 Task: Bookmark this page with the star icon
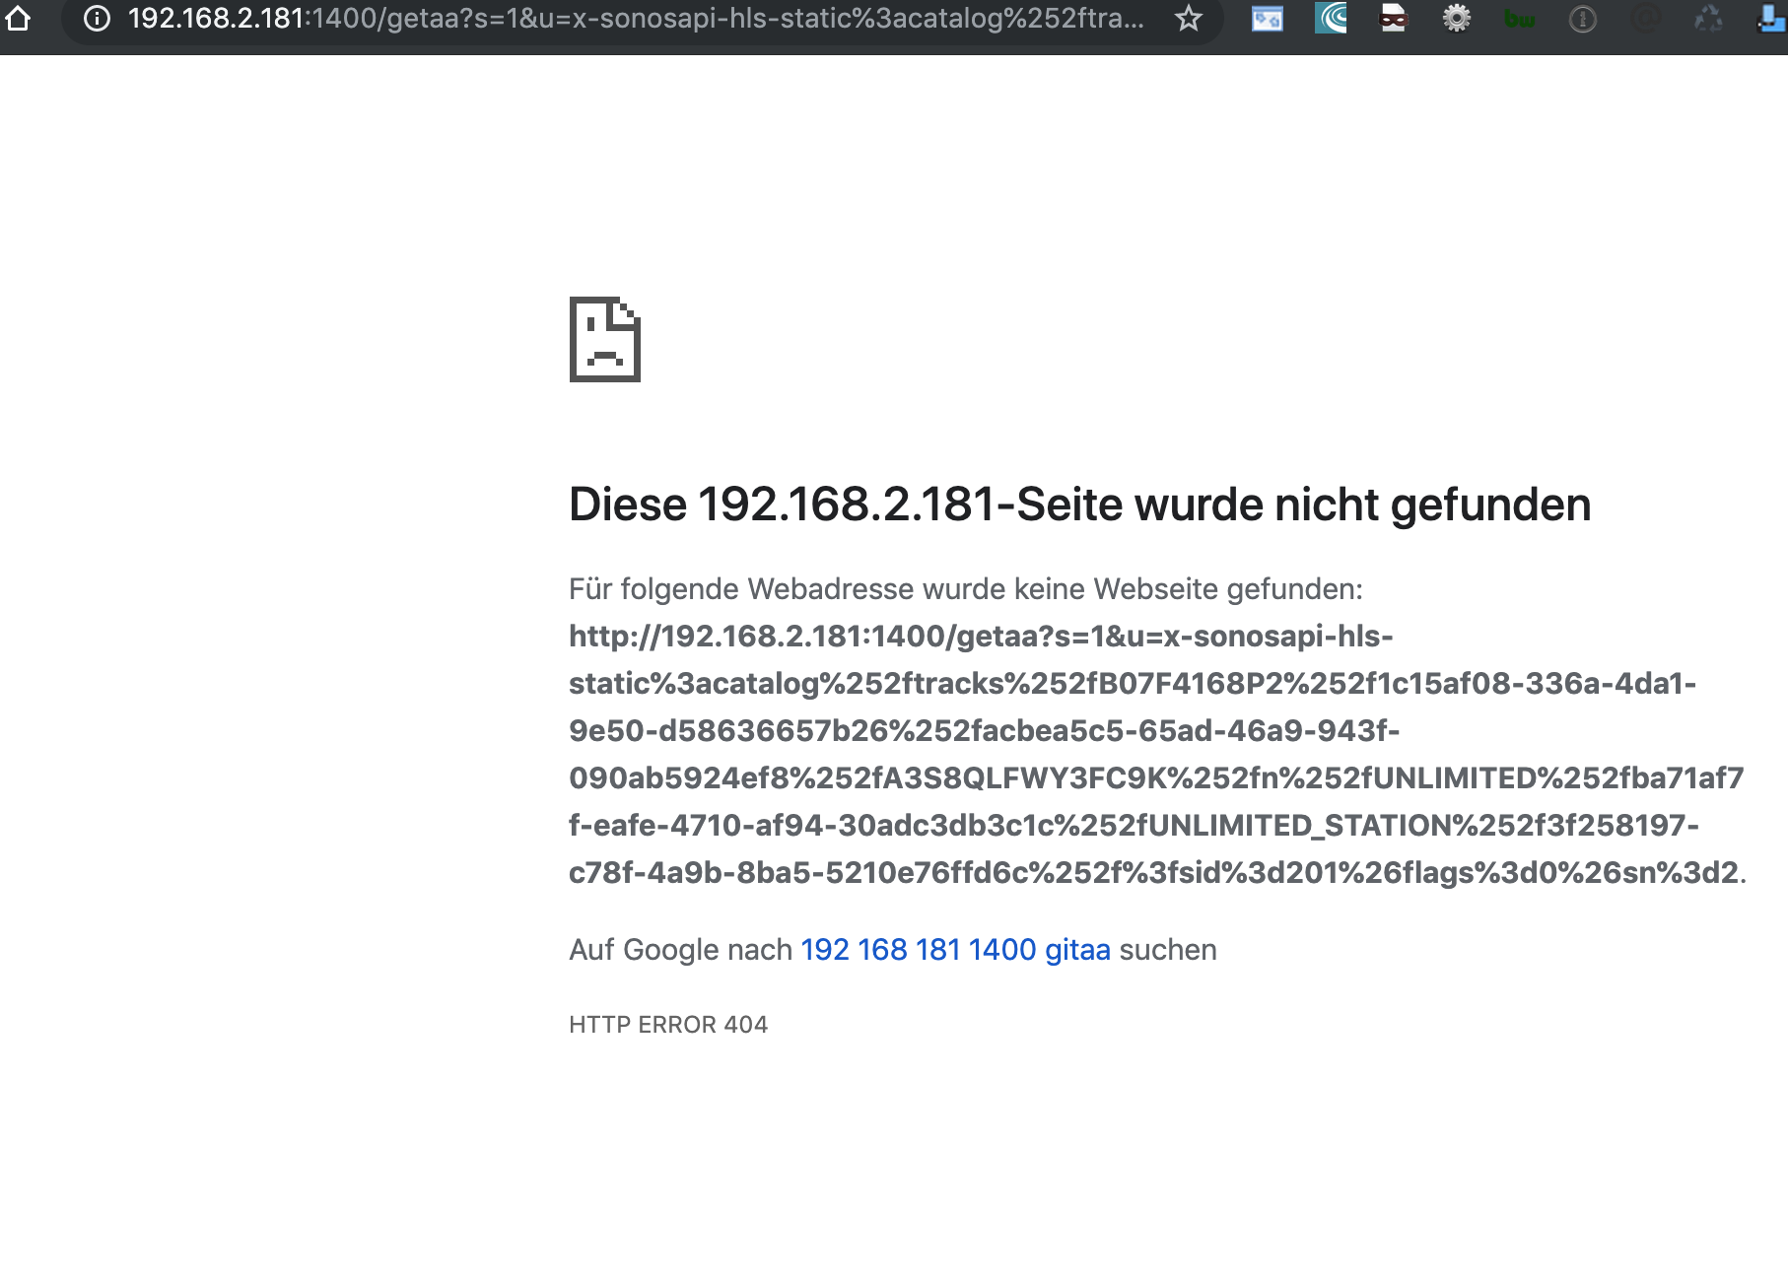tap(1190, 17)
